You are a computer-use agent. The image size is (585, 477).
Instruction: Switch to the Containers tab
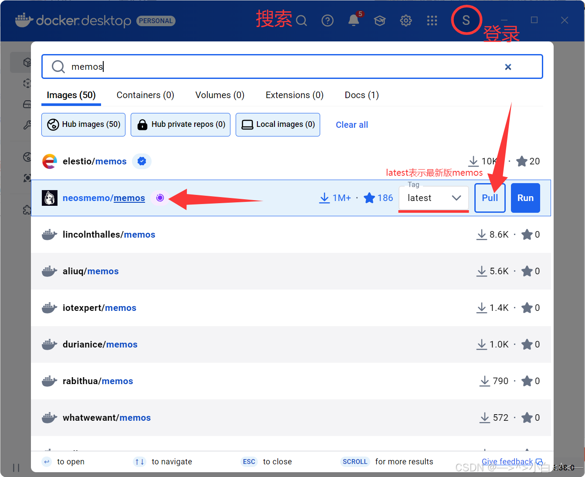coord(145,95)
